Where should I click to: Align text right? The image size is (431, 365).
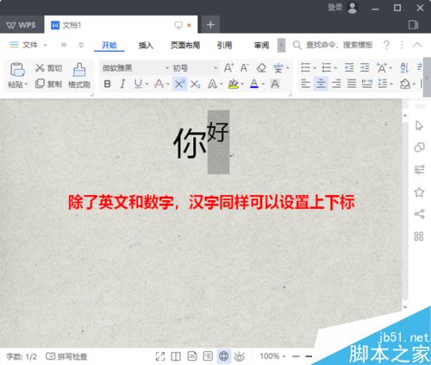click(x=336, y=84)
